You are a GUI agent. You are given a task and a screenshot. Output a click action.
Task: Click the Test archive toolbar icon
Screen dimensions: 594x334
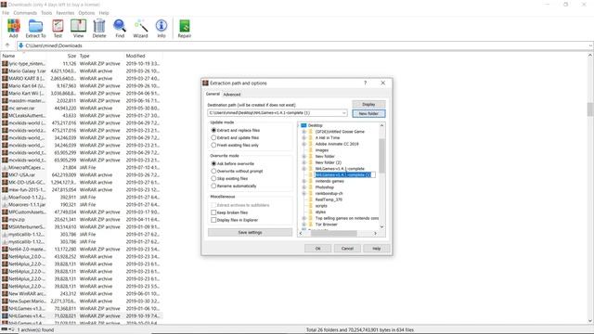[58, 29]
